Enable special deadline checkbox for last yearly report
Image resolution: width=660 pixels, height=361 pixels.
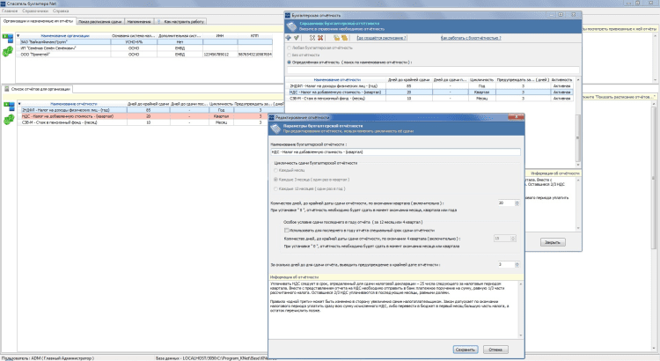[286, 231]
